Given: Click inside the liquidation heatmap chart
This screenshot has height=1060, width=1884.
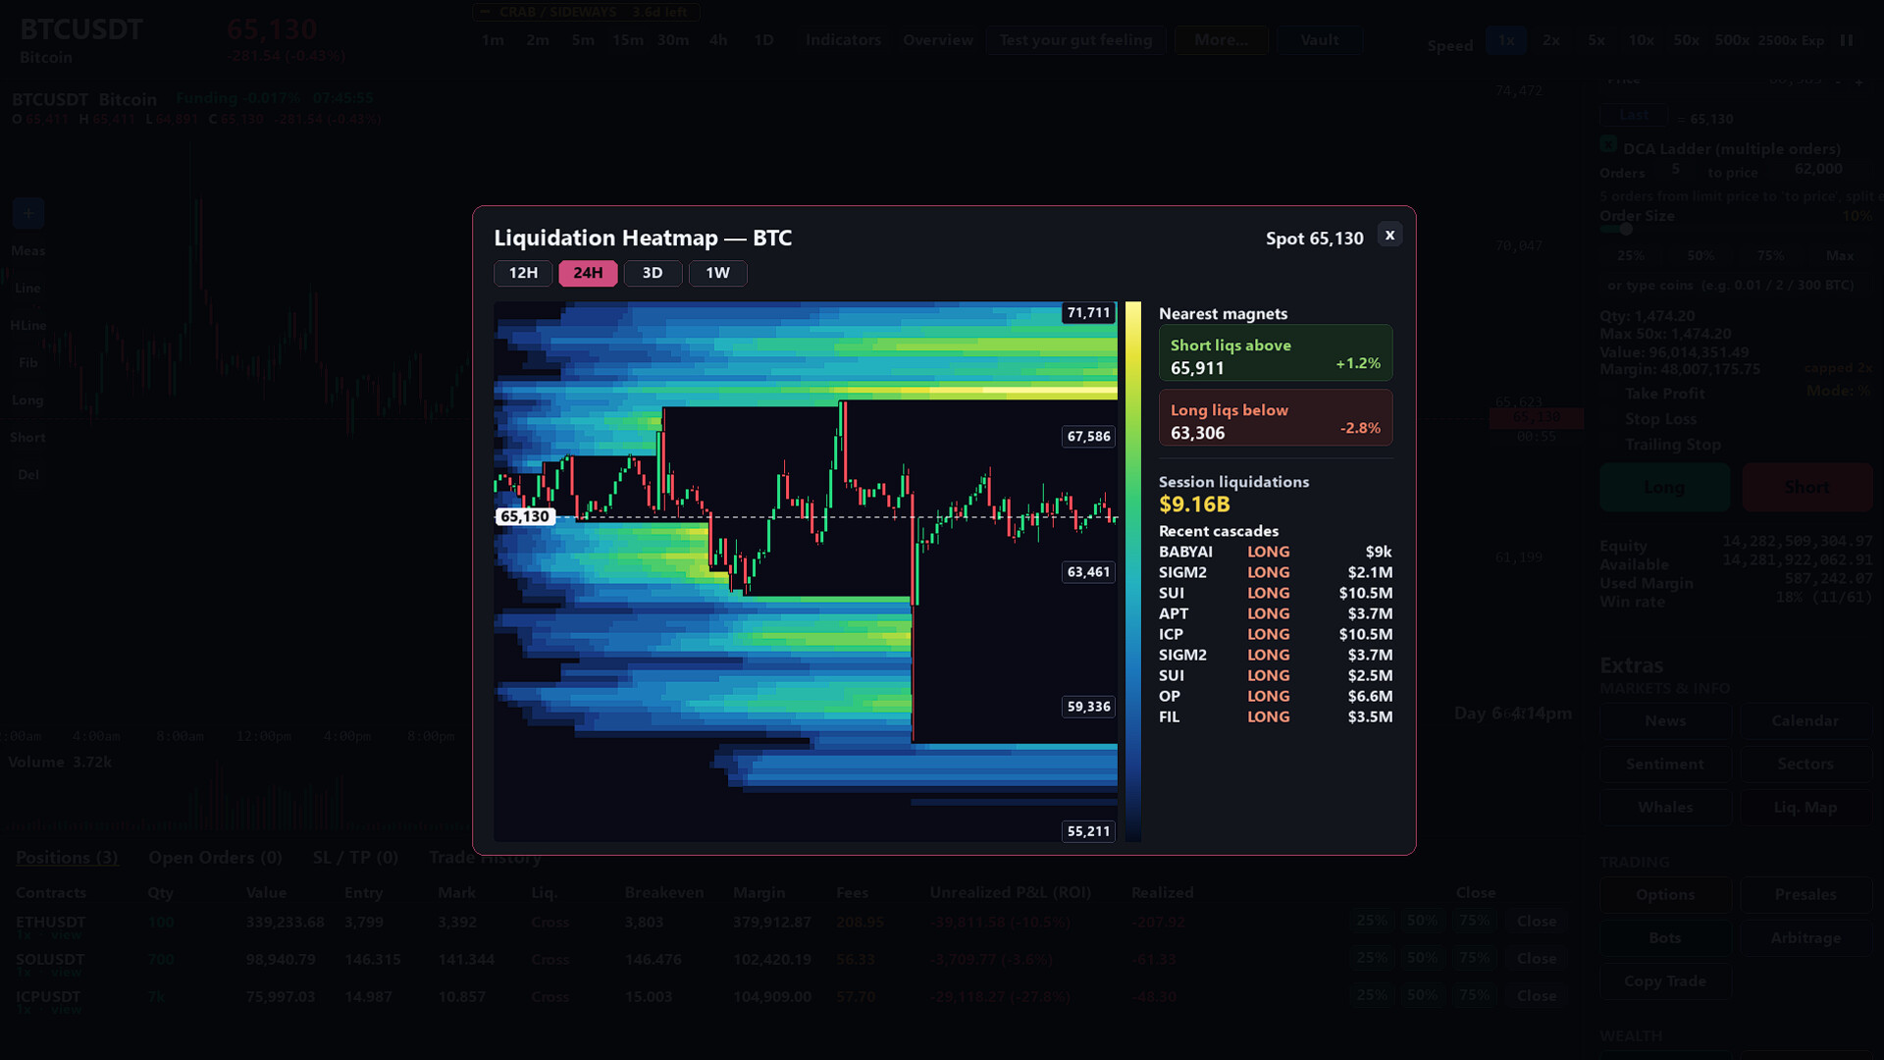Looking at the screenshot, I should tap(806, 571).
